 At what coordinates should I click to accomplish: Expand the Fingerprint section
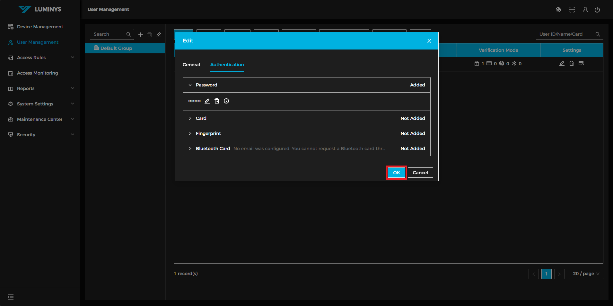coord(190,133)
